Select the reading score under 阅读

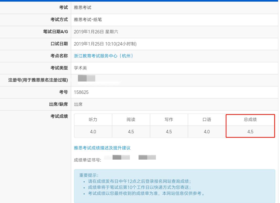pyautogui.click(x=131, y=132)
